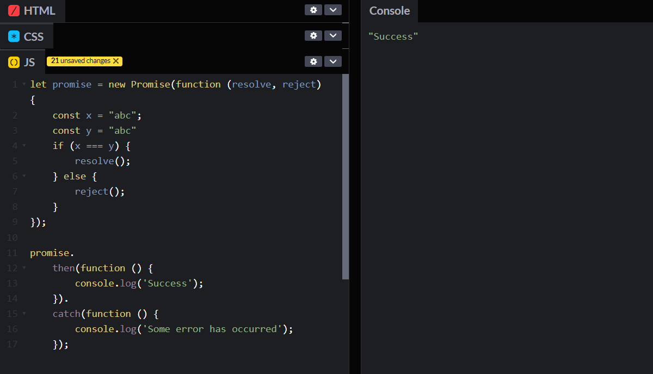Click the CSS asterisk icon
Viewport: 653px width, 374px height.
click(14, 36)
